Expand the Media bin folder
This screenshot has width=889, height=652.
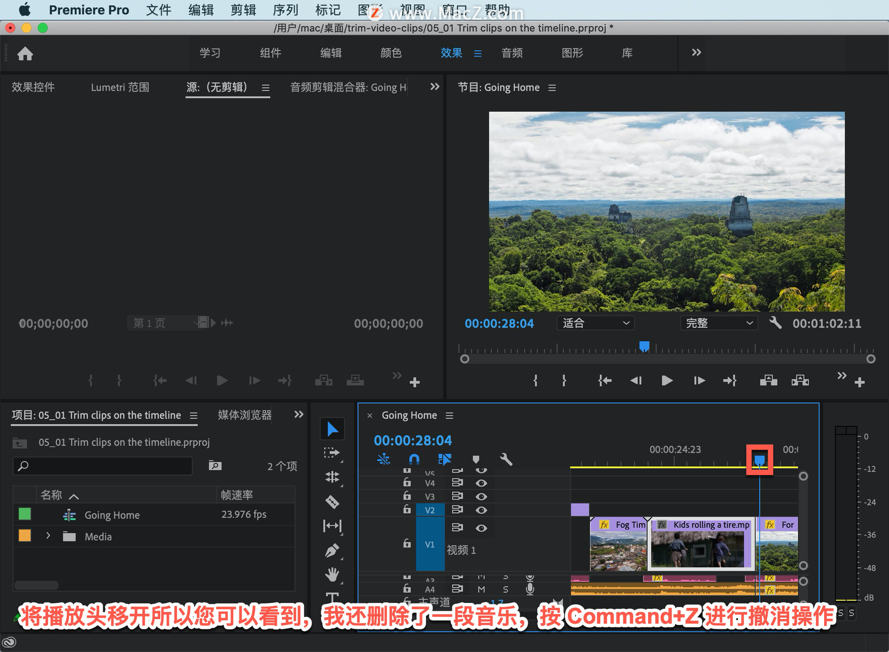tap(48, 536)
